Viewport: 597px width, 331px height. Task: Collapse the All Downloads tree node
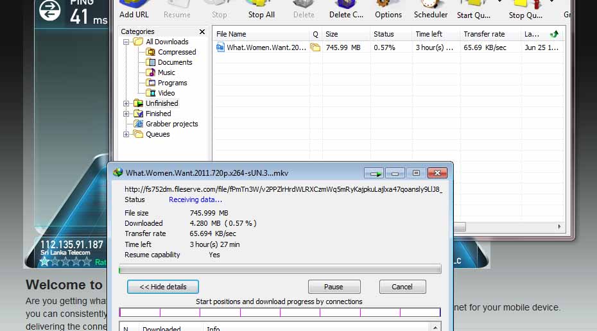click(126, 42)
